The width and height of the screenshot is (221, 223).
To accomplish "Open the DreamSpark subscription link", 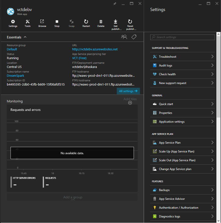I will [15, 76].
